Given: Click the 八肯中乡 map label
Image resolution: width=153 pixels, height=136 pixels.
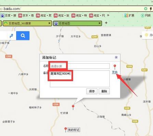Looking at the screenshot, I should pos(23,74).
